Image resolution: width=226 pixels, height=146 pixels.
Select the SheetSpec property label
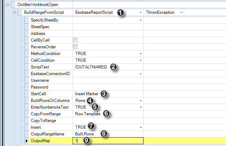[x=40, y=27]
